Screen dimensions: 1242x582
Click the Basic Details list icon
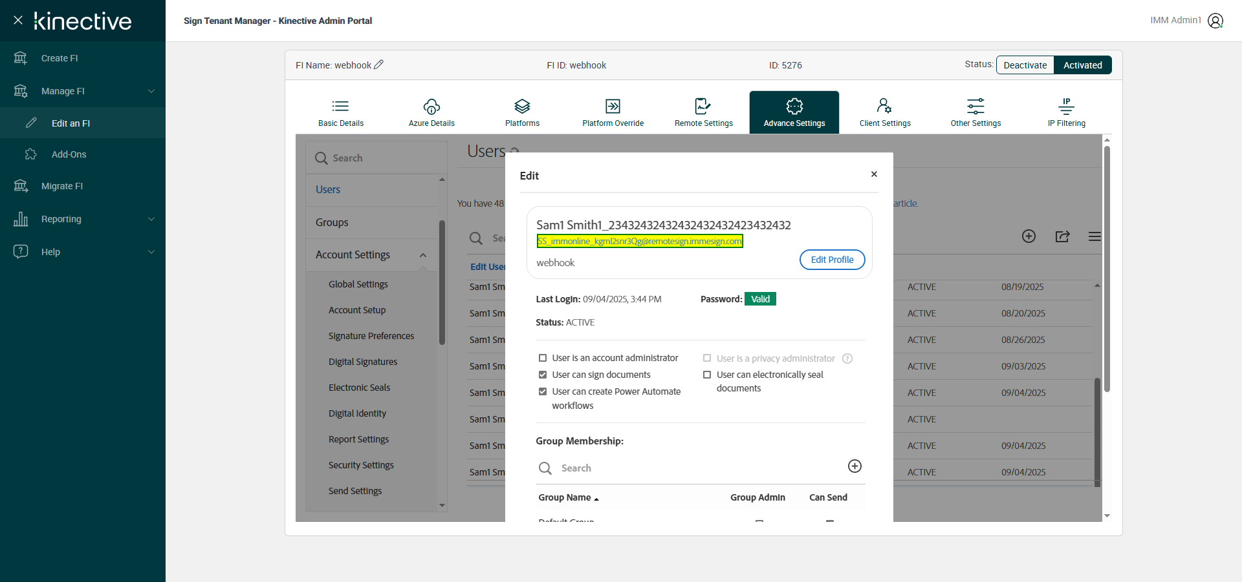click(x=340, y=106)
